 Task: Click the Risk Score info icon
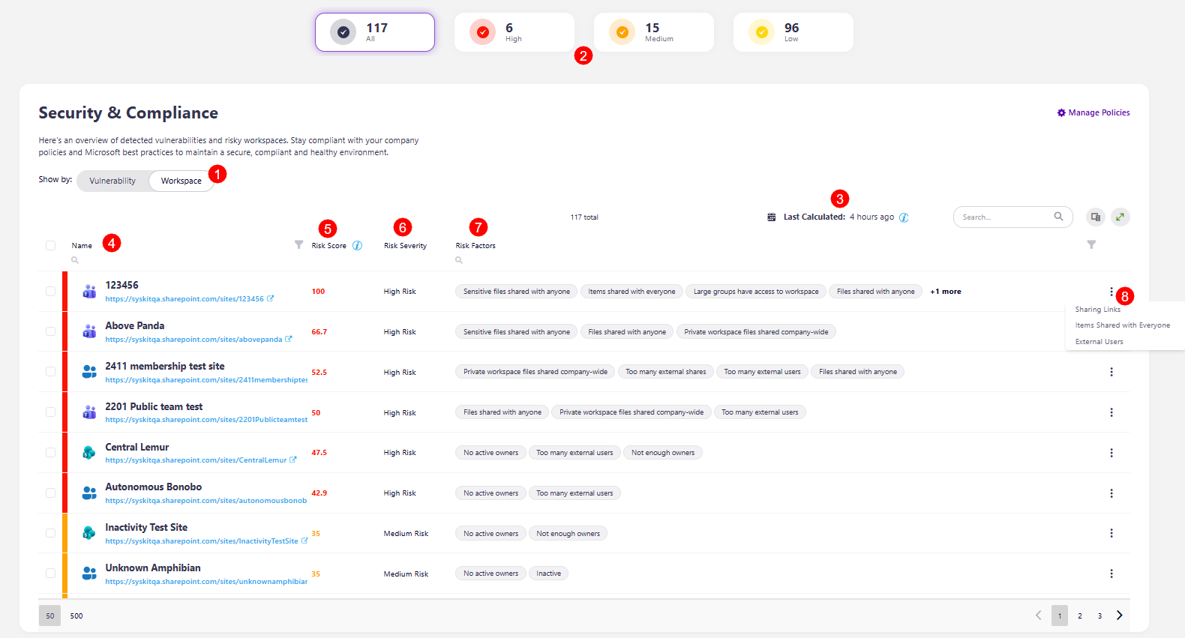(357, 246)
